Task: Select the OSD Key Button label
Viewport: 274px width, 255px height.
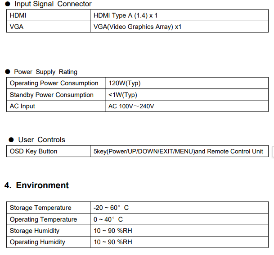Action: click(33, 151)
